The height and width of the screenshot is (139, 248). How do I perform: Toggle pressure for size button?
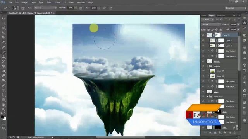(x=111, y=8)
